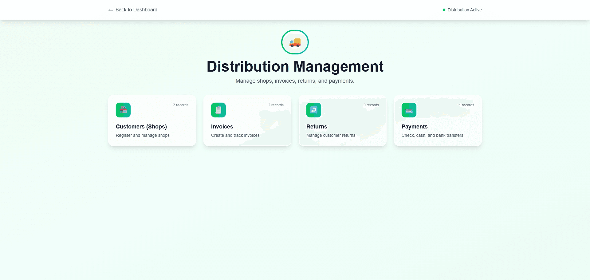Click the Distribution Active label
Viewport: 590px width, 280px height.
click(464, 10)
